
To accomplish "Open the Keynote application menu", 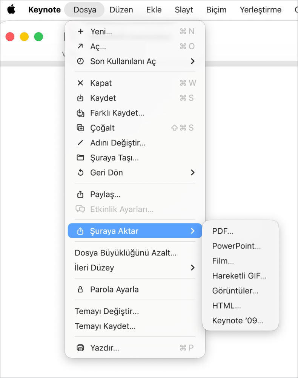I will point(45,10).
